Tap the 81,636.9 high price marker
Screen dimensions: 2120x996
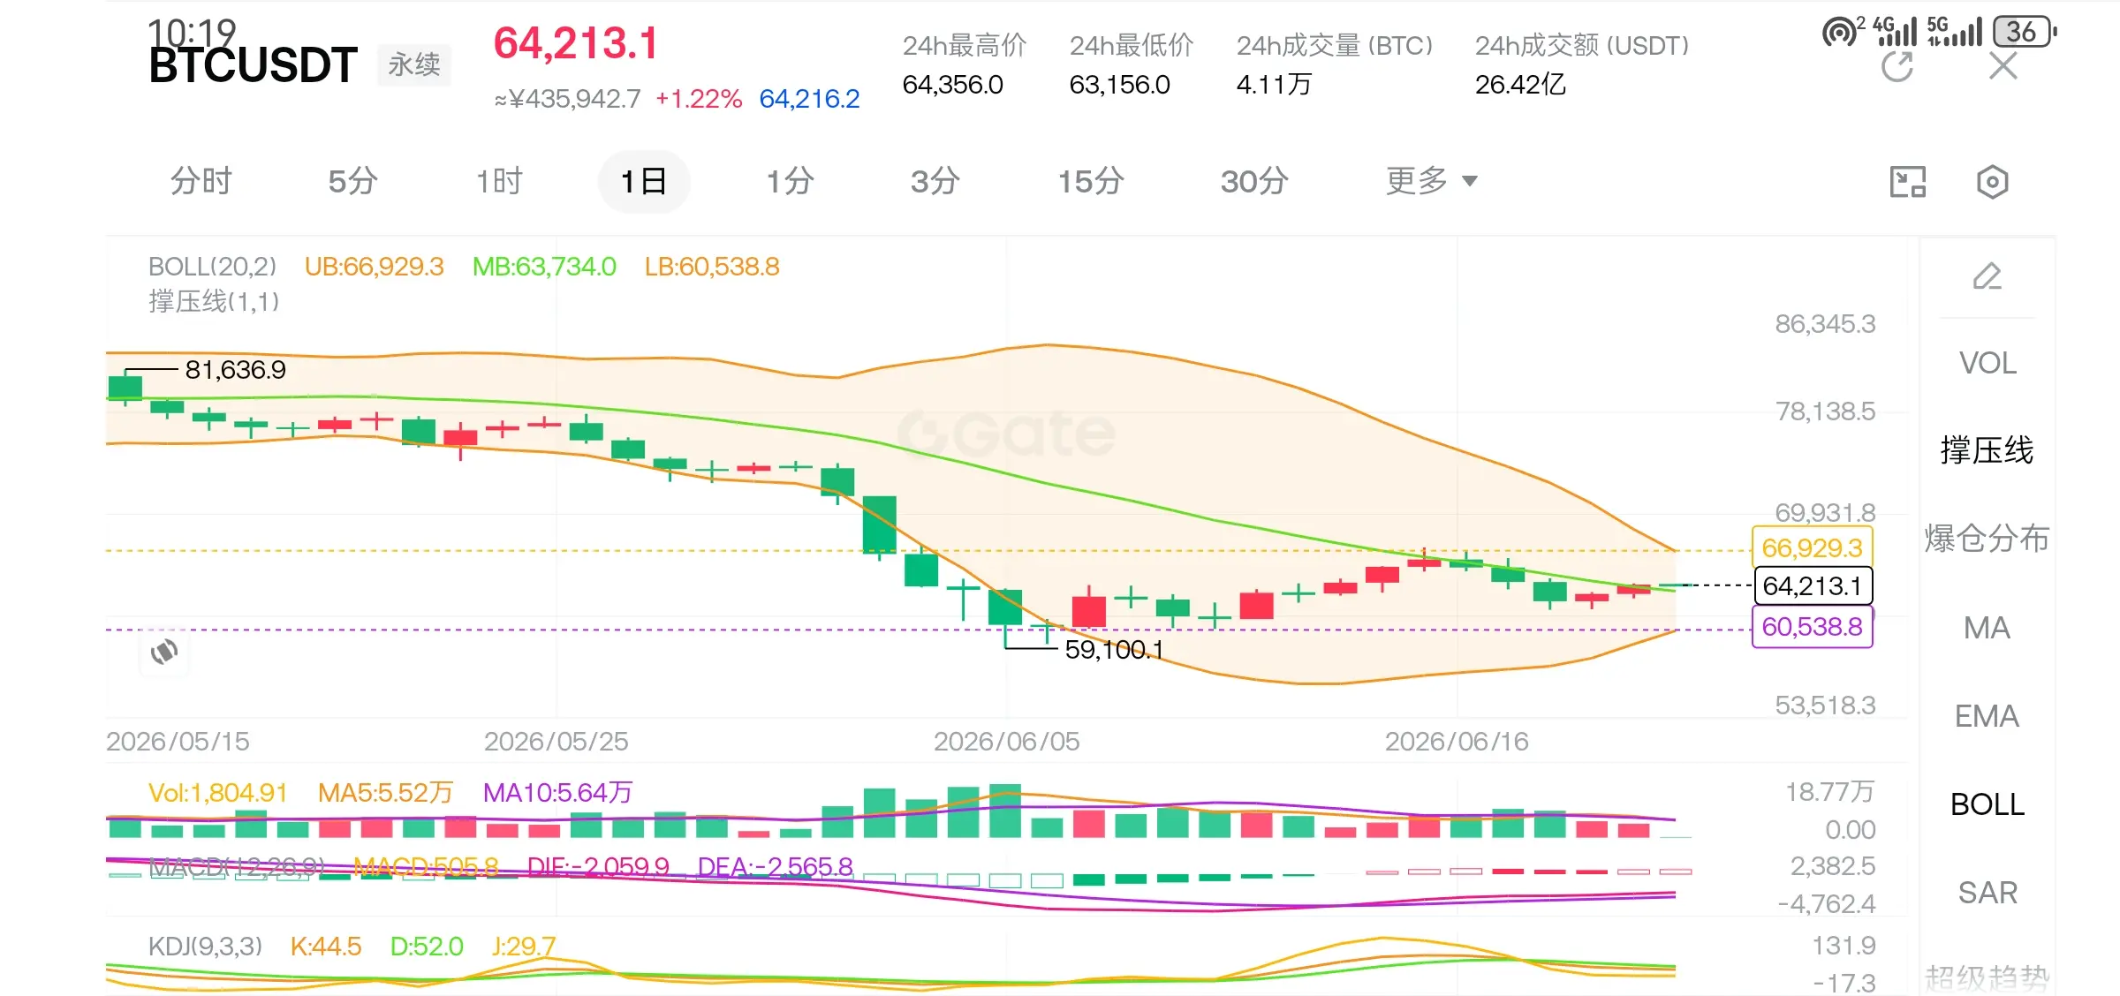[x=235, y=370]
